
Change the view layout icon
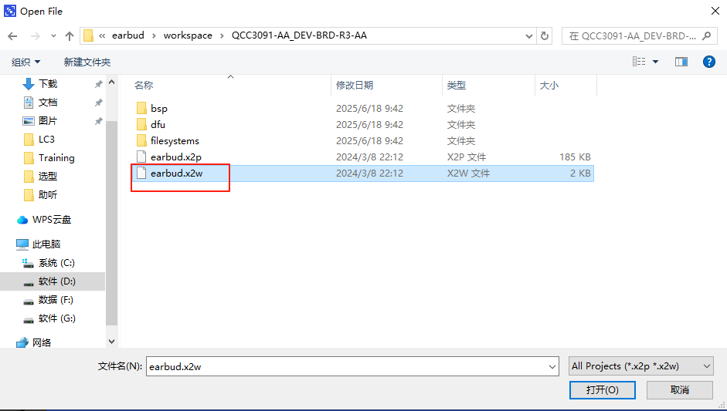(x=639, y=62)
